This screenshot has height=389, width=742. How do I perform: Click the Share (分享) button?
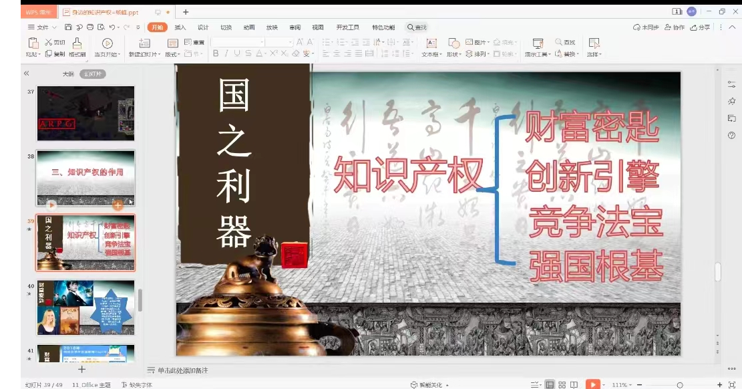(x=701, y=27)
